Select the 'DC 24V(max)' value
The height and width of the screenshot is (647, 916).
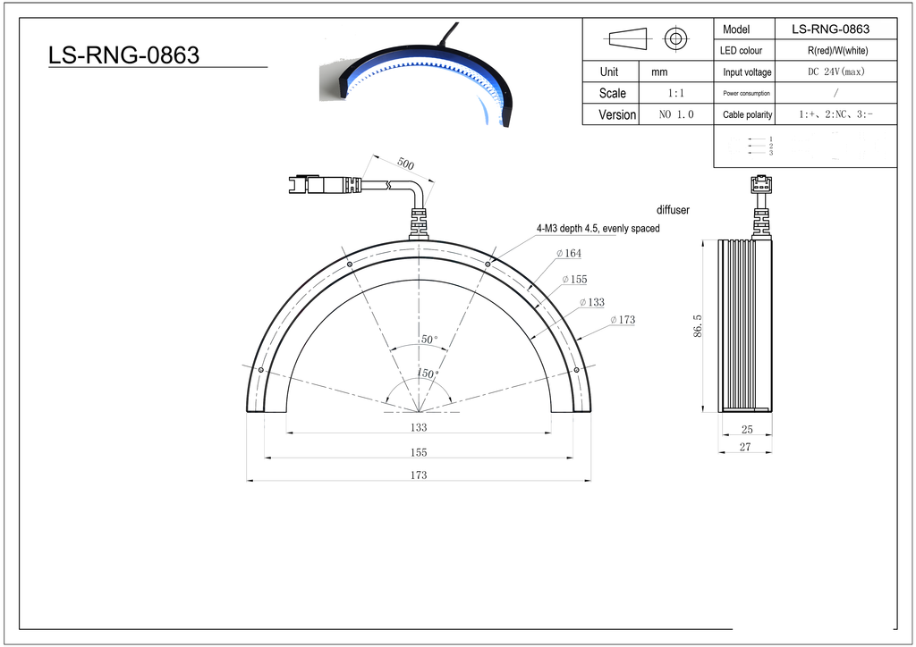click(836, 71)
